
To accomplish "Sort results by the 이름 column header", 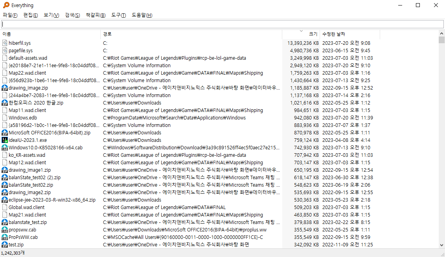I will tap(51, 34).
